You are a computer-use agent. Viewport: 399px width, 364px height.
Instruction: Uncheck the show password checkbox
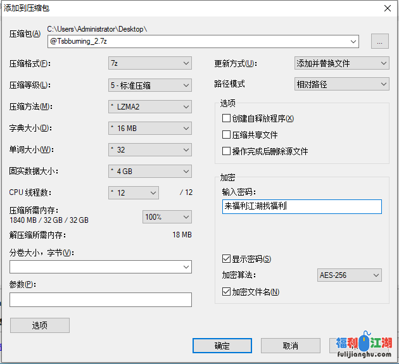(x=227, y=259)
